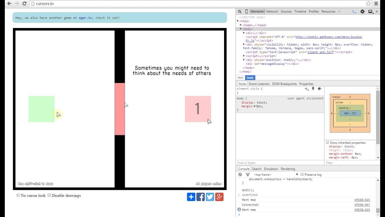Switch drawer to Search tab
Image resolution: width=385 pixels, height=217 pixels.
257,169
